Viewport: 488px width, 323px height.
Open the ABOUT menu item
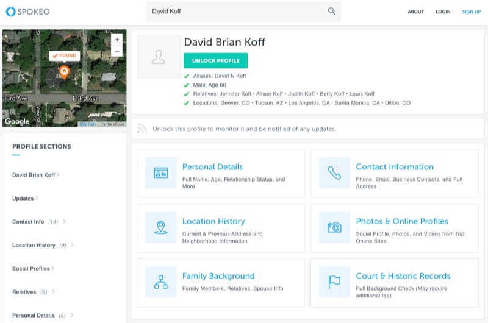coord(416,12)
